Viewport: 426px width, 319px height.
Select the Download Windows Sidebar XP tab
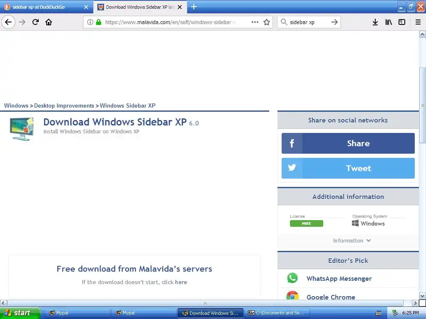pos(140,7)
